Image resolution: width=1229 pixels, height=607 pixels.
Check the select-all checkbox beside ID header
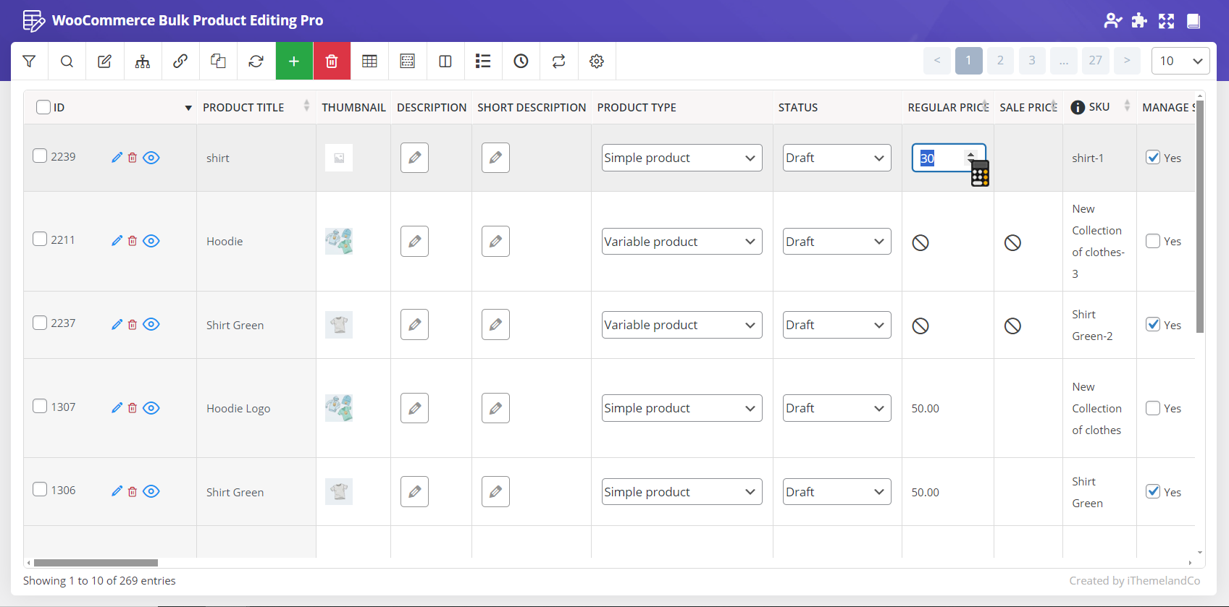click(43, 107)
